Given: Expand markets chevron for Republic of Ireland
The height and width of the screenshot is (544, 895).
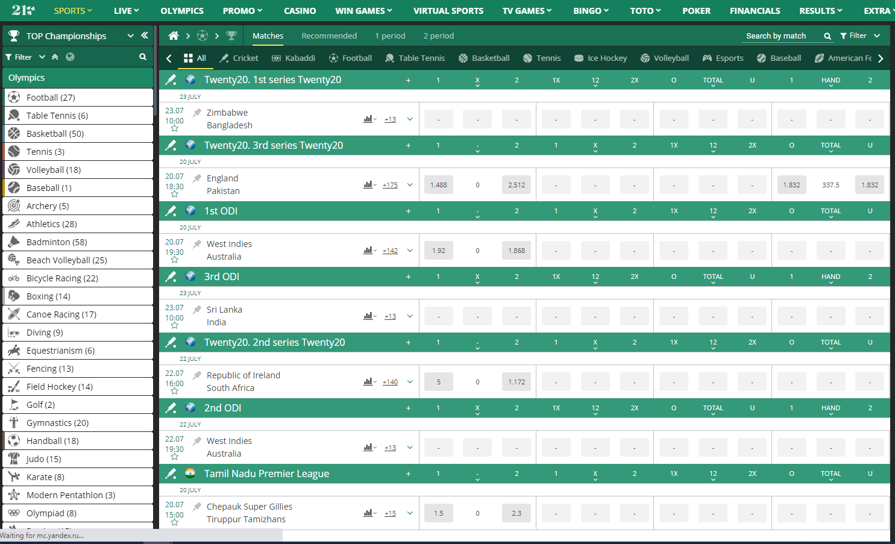Looking at the screenshot, I should coord(410,381).
